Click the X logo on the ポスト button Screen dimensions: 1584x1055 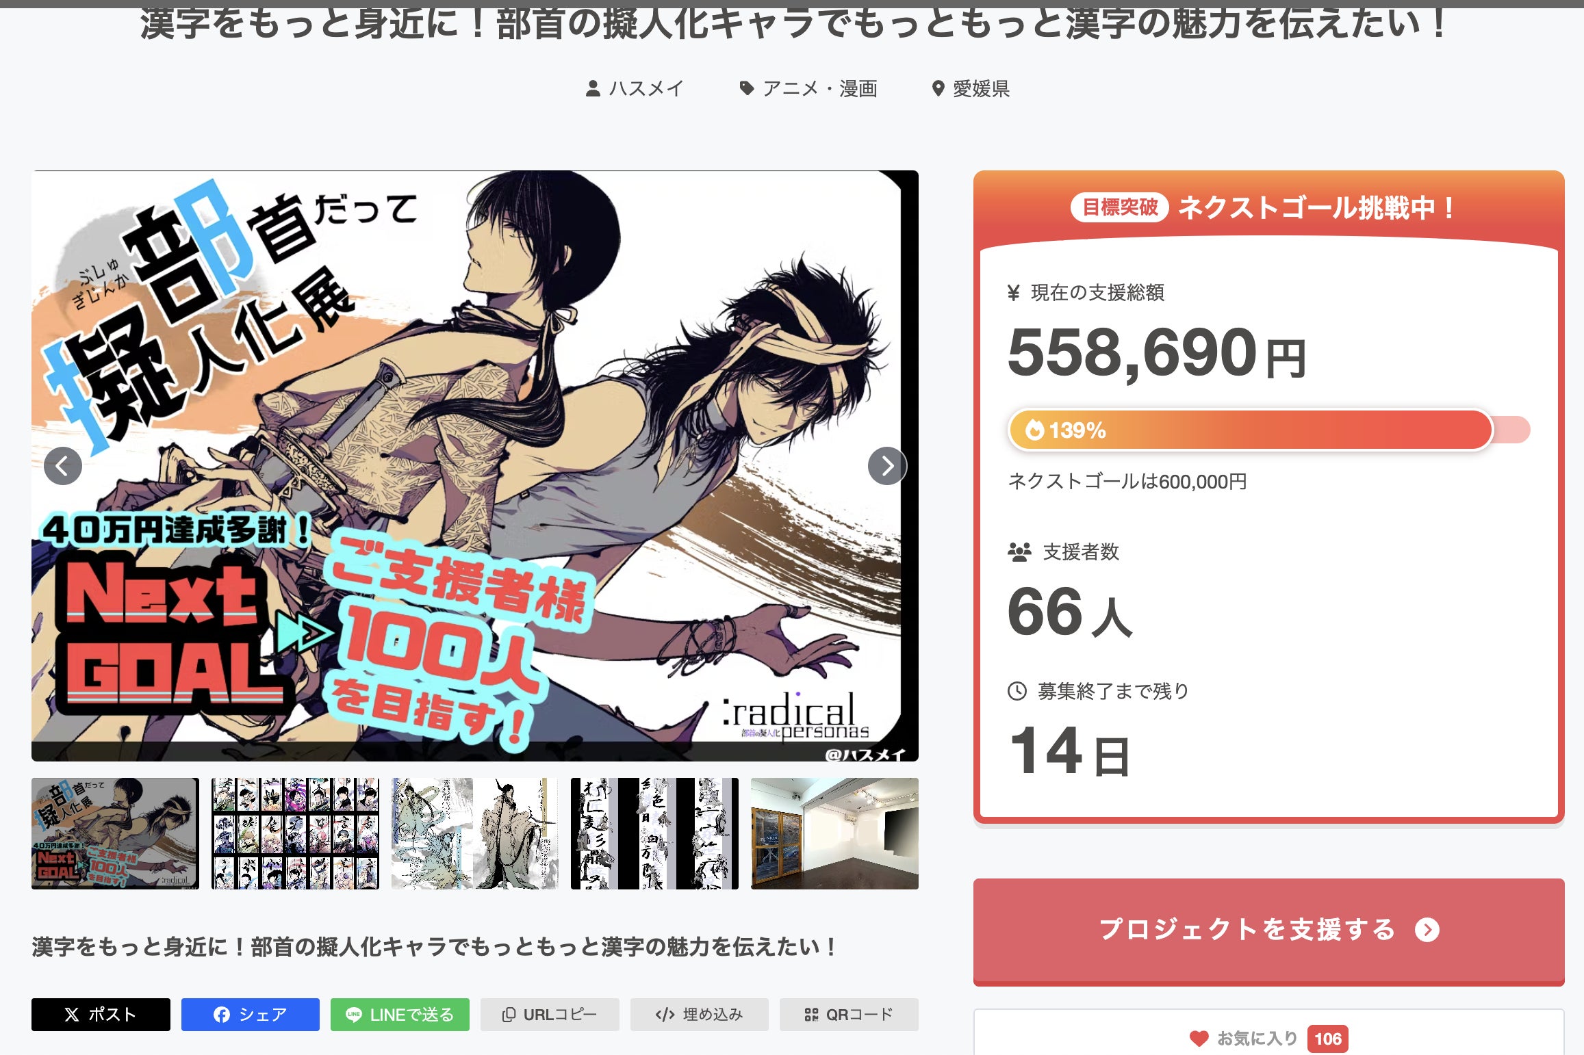pyautogui.click(x=72, y=1015)
